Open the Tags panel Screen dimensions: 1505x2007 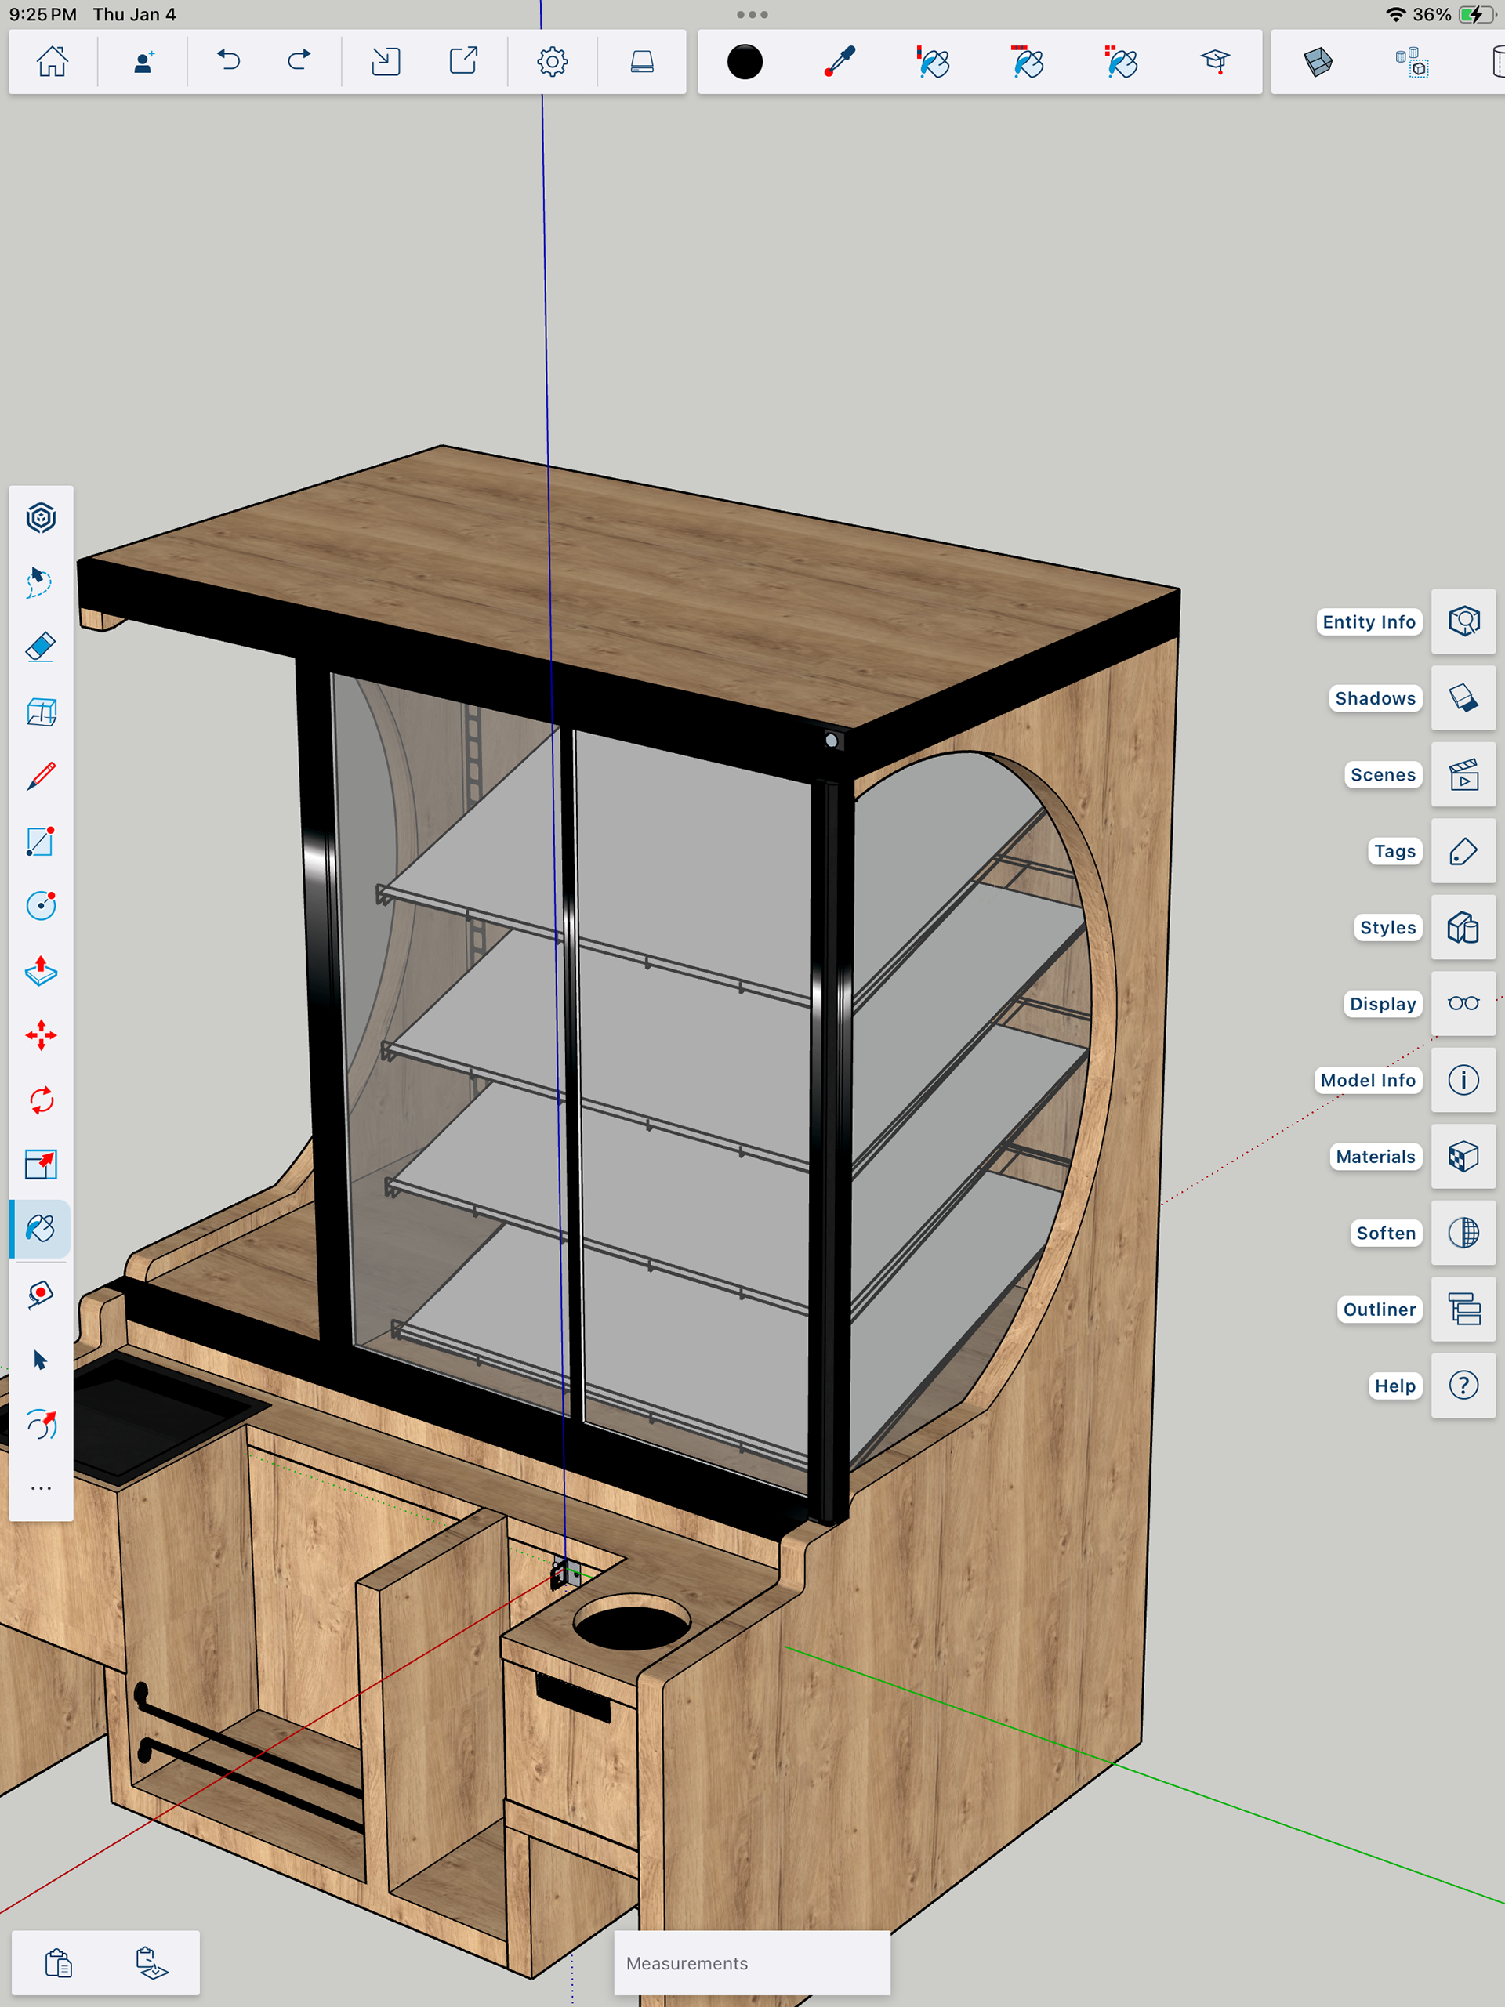1463,851
